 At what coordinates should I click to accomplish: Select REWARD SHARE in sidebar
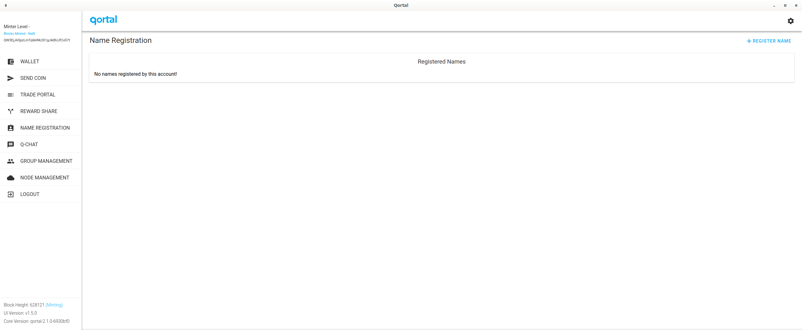point(41,111)
